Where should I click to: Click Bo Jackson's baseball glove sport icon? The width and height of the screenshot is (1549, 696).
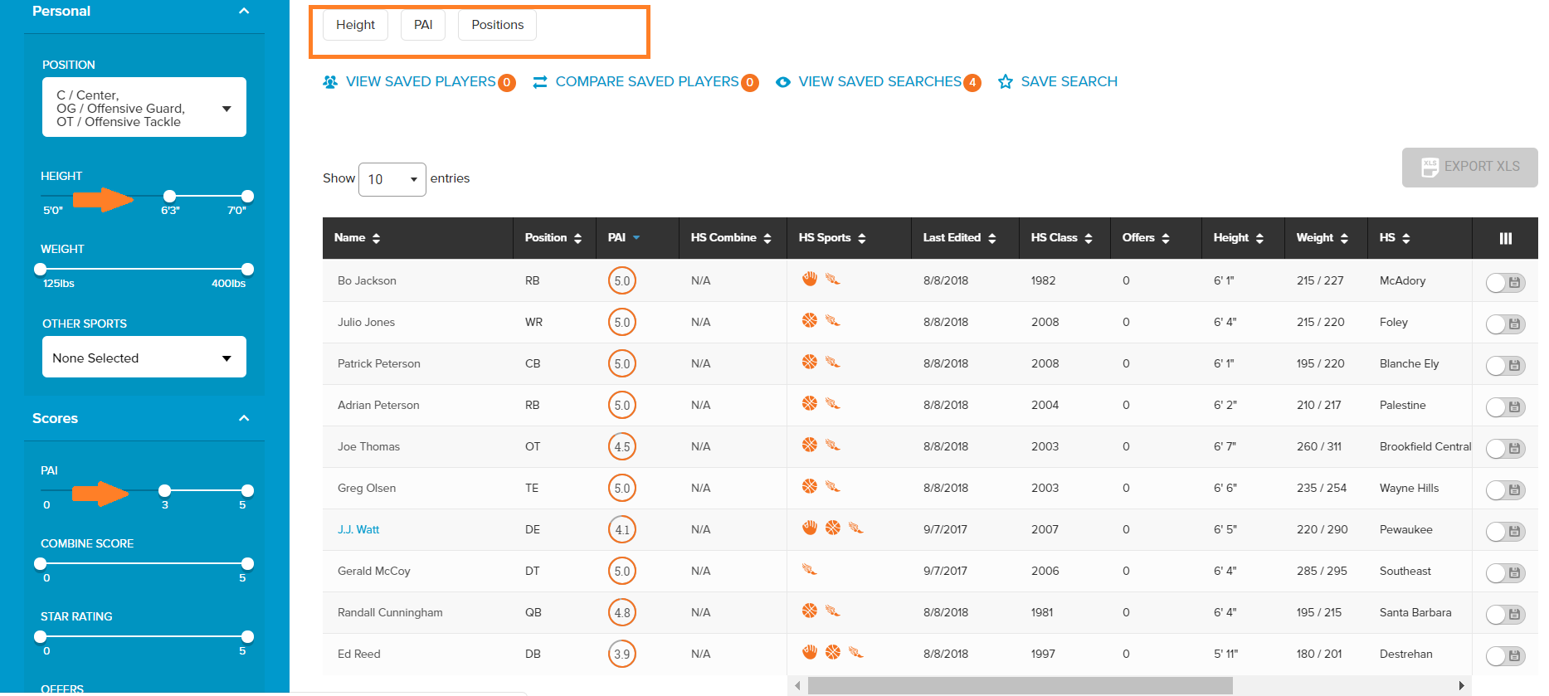810,279
